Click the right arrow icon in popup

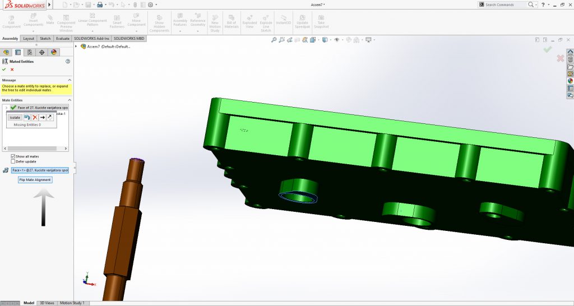tap(43, 118)
